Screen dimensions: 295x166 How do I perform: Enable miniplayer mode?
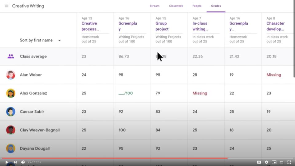(274, 162)
